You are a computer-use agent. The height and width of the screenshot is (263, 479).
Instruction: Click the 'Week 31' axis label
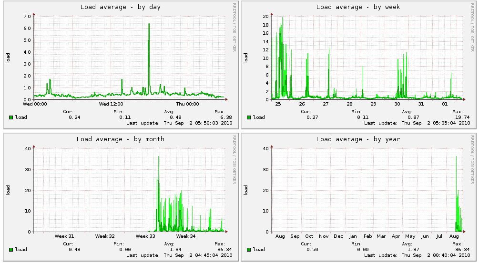coord(64,236)
